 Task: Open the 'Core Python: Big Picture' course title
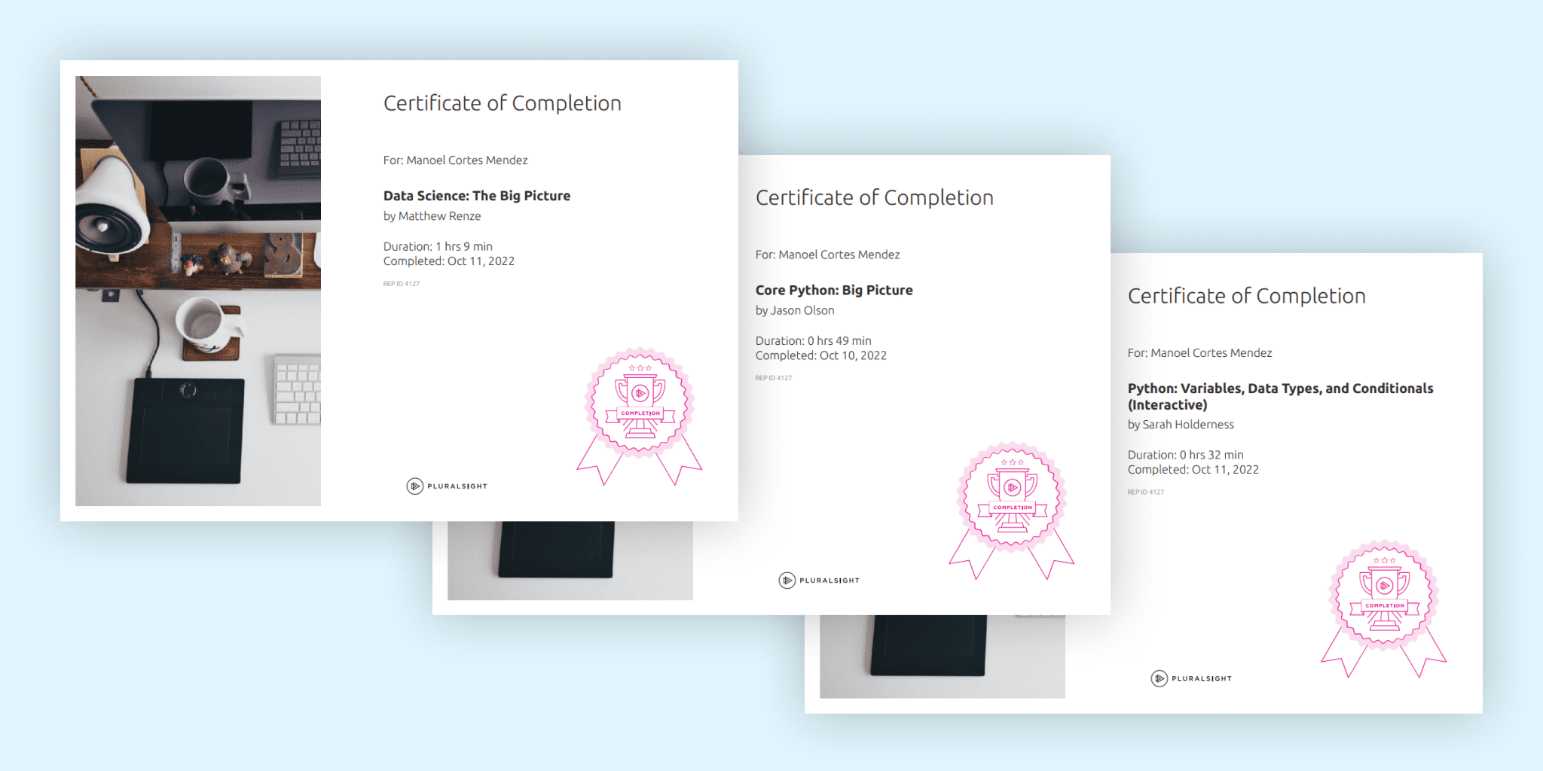tap(833, 291)
